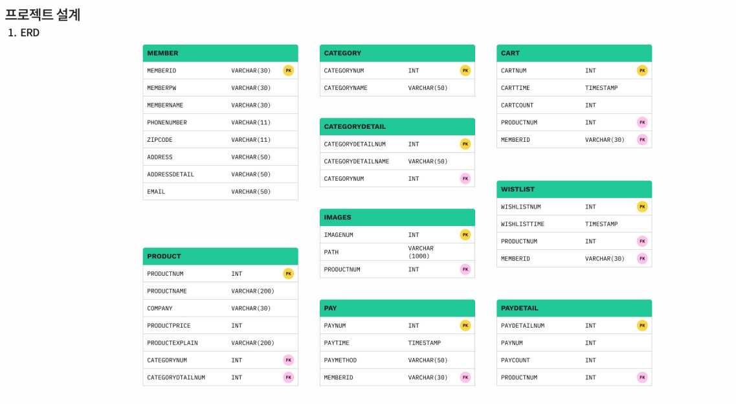This screenshot has height=404, width=736.
Task: Click the FK badge on PRODUCTNUM in CART table
Action: point(642,122)
